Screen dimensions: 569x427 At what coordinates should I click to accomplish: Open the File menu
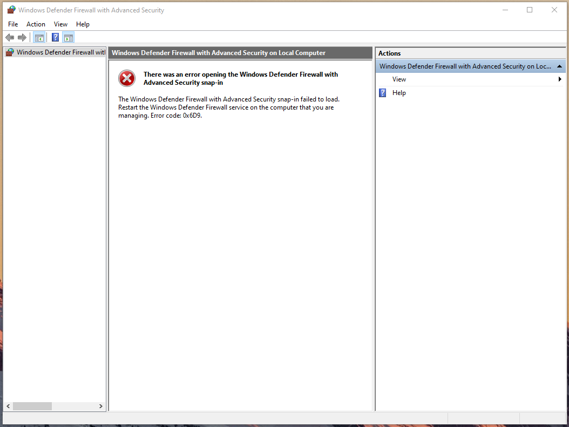13,24
